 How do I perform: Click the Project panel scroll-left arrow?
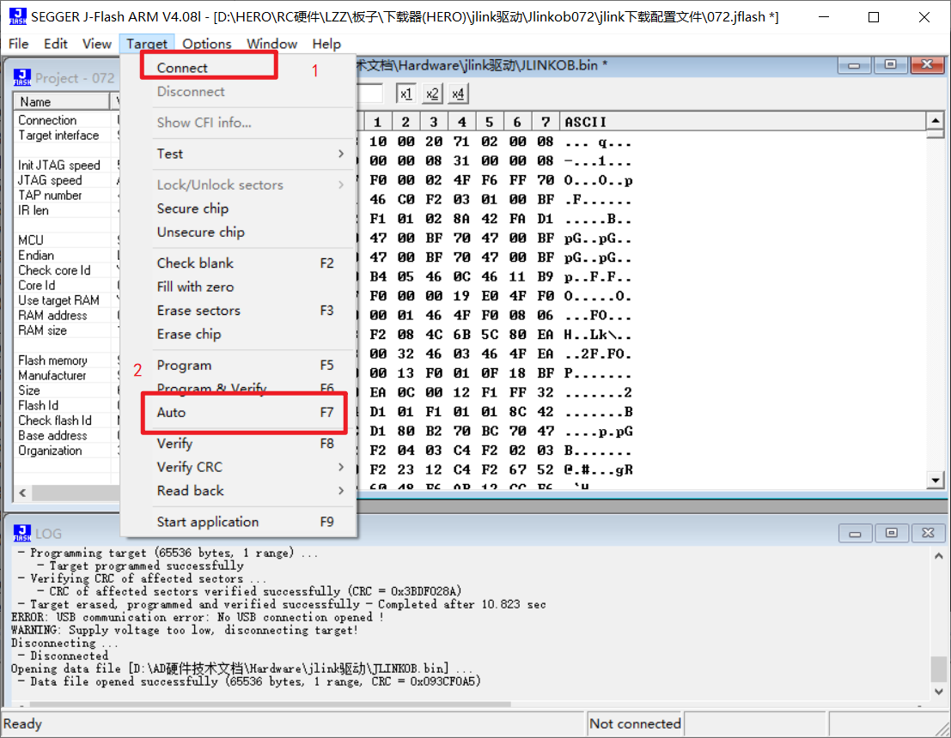tap(22, 493)
